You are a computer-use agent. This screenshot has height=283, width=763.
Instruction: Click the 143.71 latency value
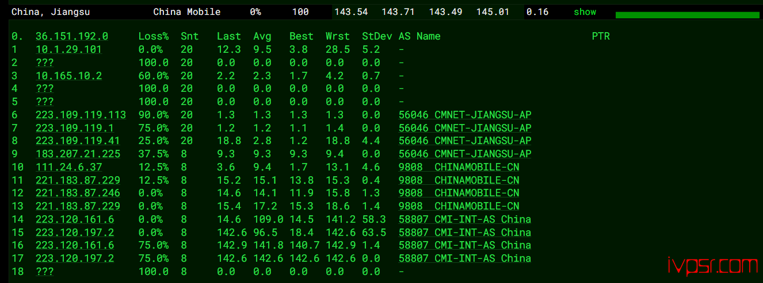click(x=399, y=12)
